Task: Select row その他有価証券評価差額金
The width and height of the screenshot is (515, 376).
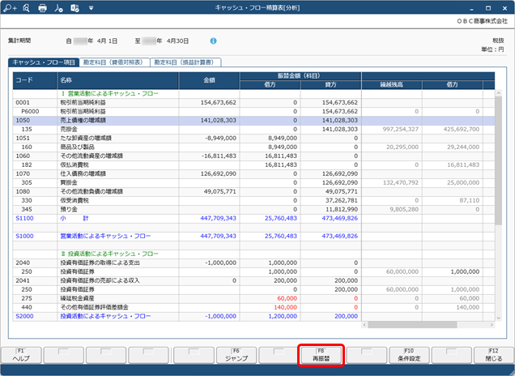Action: (253, 307)
